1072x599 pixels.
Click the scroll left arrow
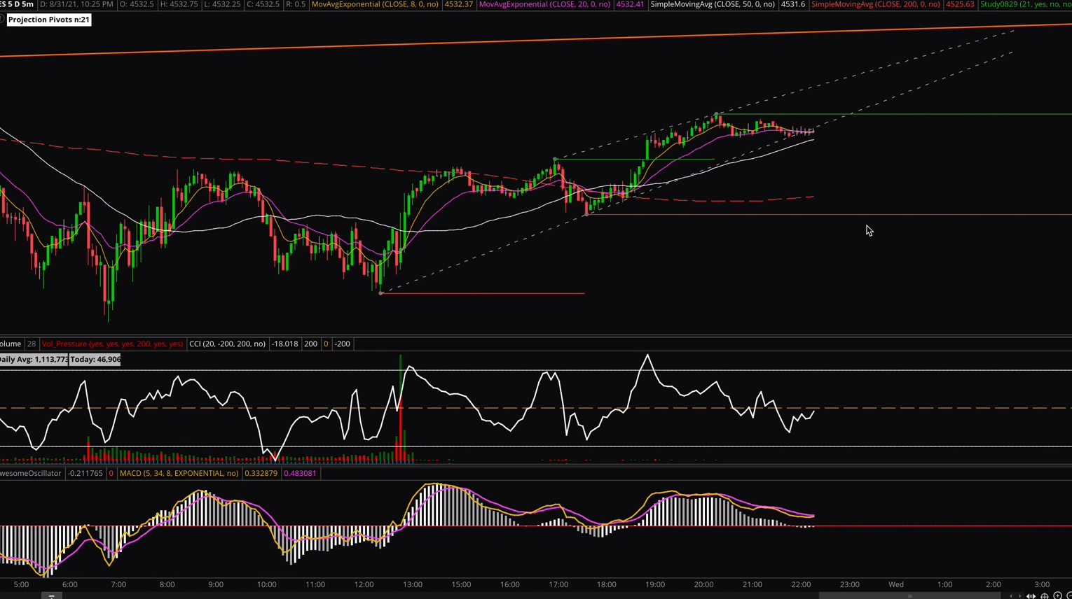[1011, 596]
